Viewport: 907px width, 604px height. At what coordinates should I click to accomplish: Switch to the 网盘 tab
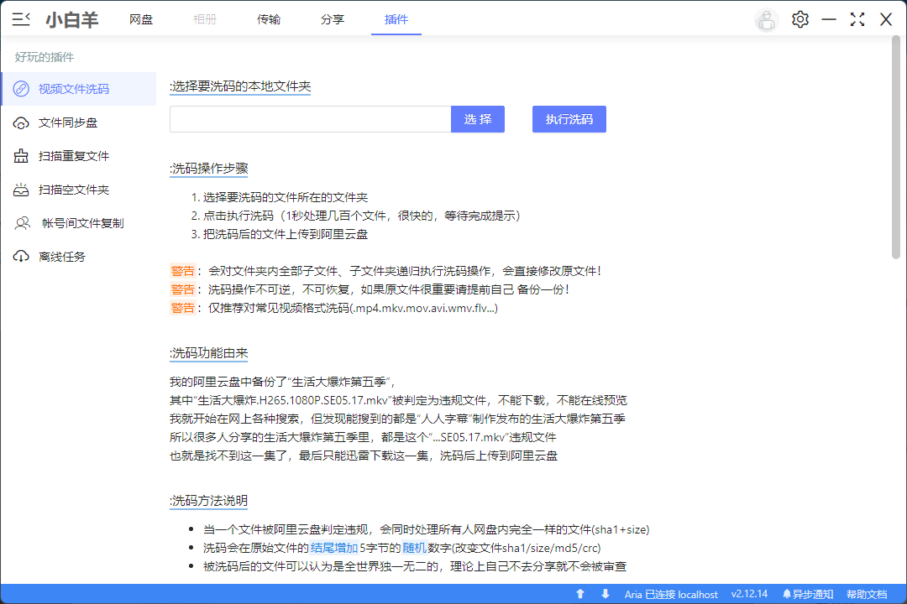[x=141, y=19]
